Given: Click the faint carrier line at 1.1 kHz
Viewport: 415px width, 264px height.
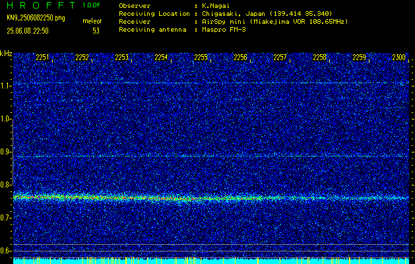Looking at the screenshot, I should 211,83.
